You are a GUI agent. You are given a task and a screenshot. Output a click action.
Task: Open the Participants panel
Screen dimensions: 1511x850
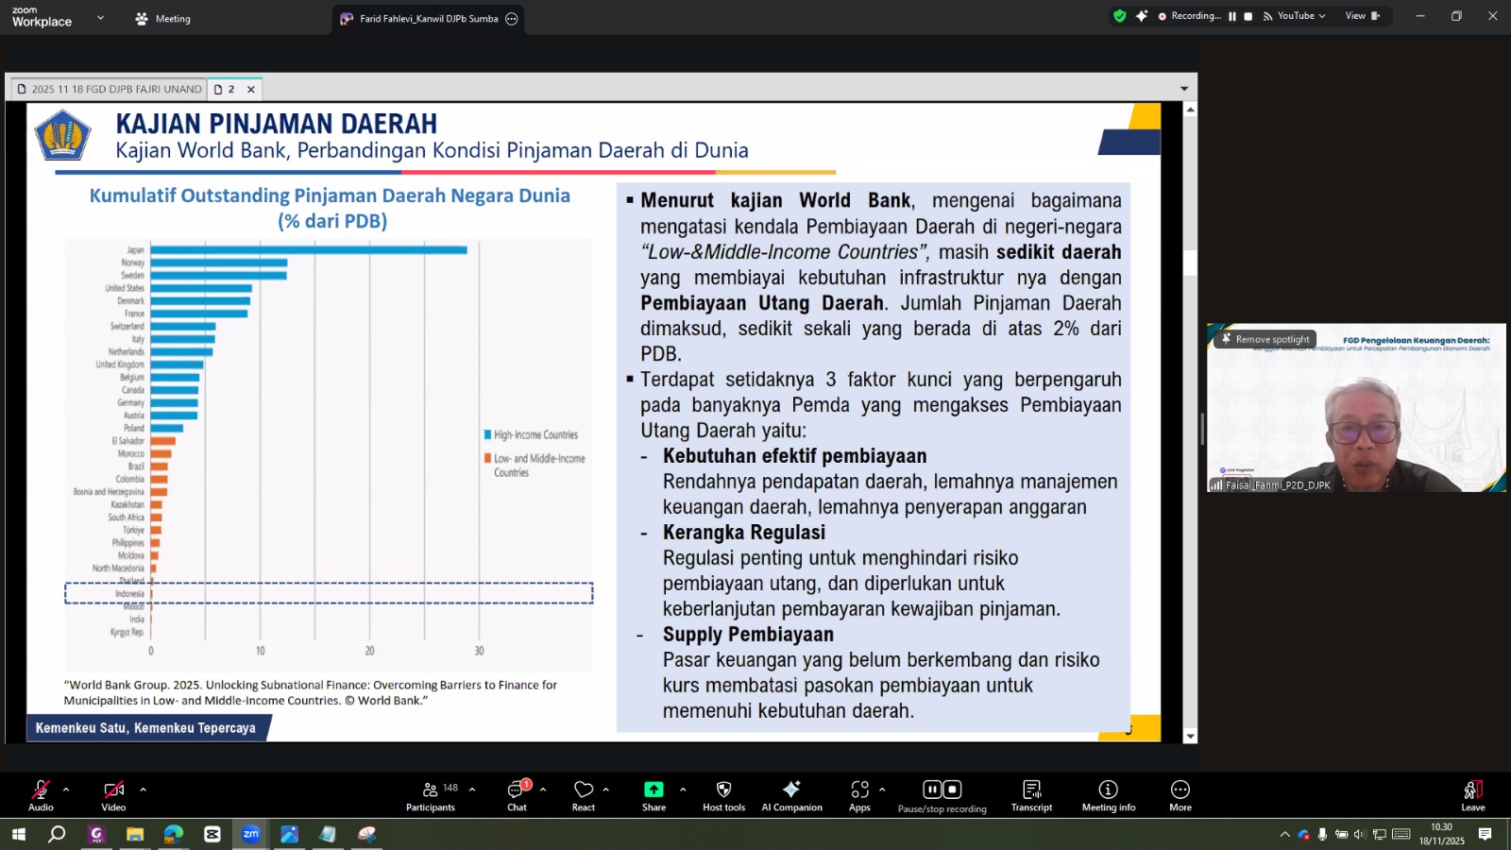(x=431, y=795)
